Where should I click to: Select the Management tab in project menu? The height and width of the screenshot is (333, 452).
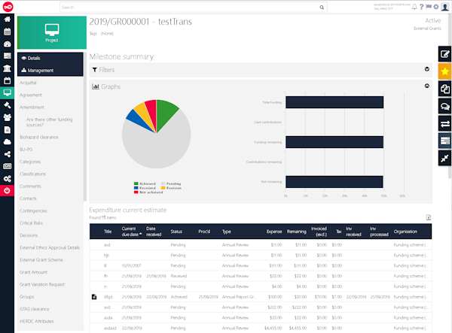pos(36,70)
